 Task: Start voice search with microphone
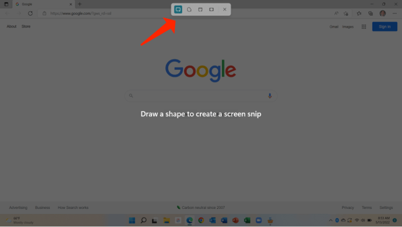(270, 96)
